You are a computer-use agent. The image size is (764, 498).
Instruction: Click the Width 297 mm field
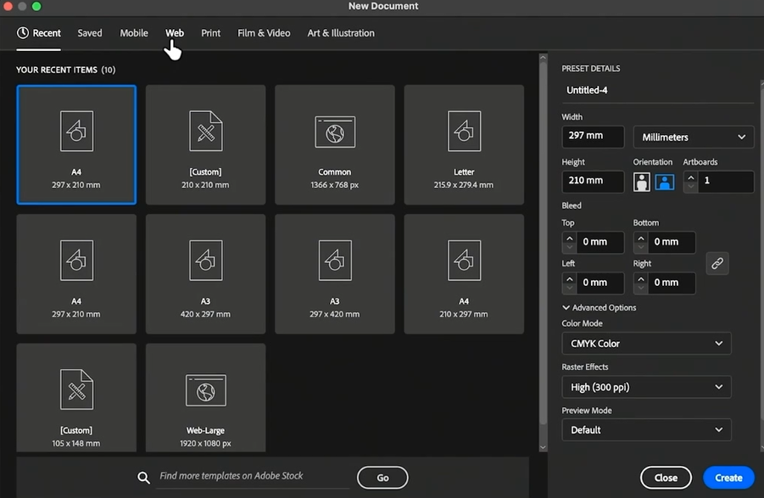coord(593,137)
